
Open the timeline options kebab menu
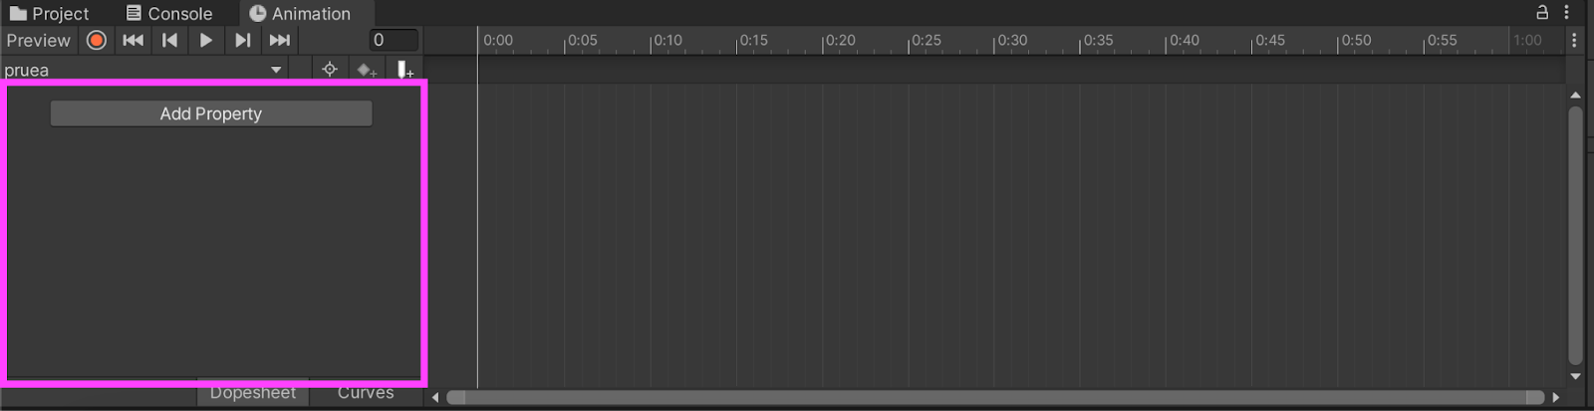point(1574,40)
